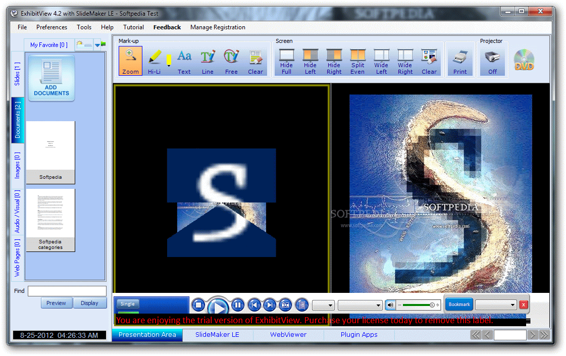Pick the yellow highlighter color swatch
The image size is (566, 356).
tap(169, 60)
